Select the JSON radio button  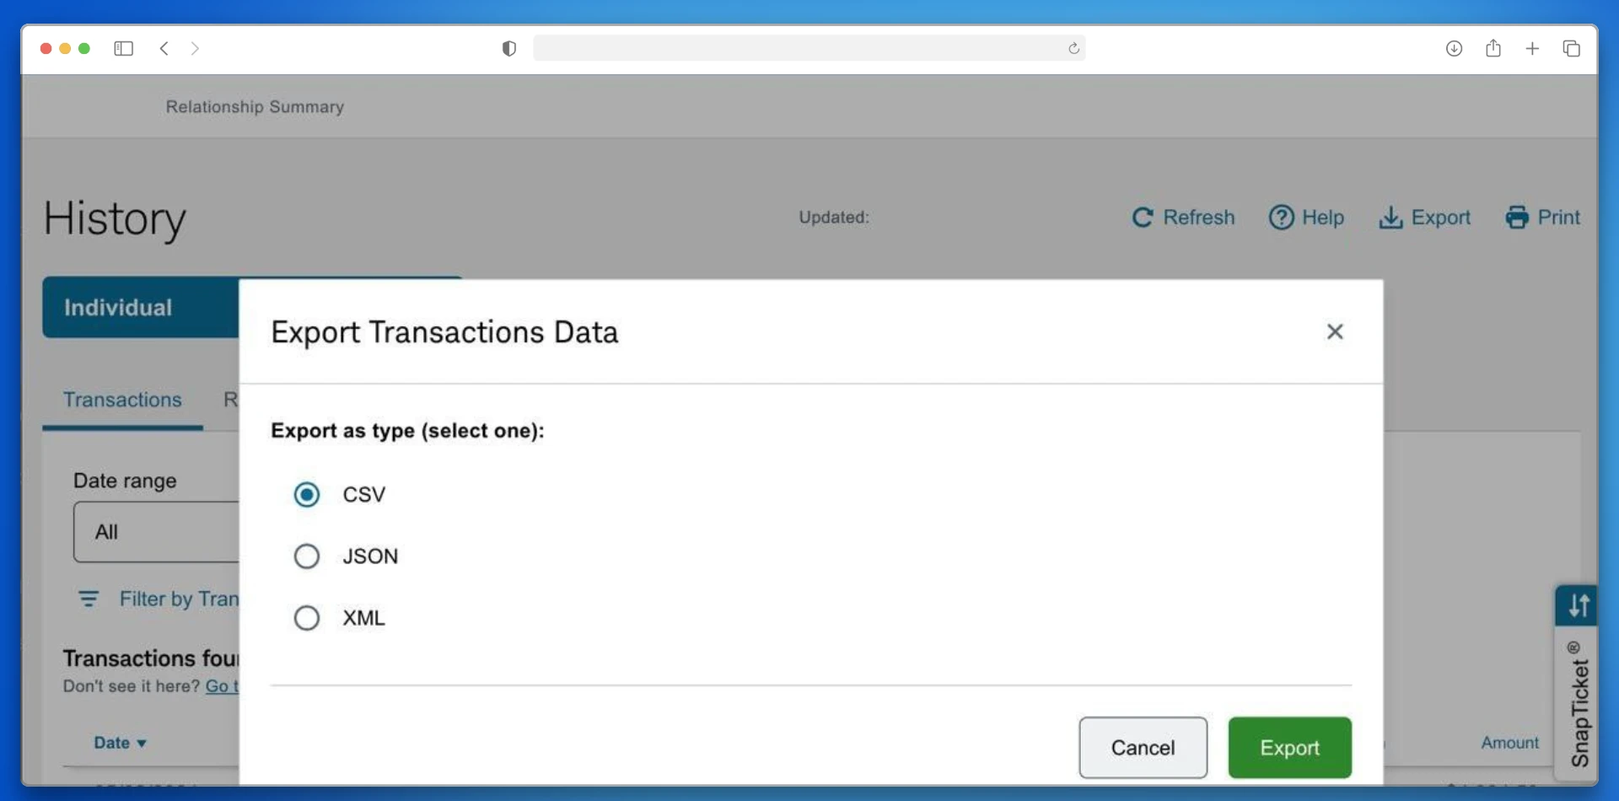[x=307, y=556]
